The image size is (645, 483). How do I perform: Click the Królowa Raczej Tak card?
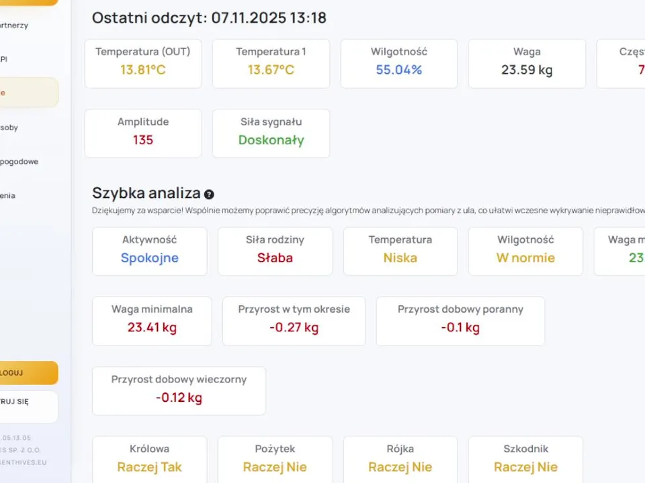click(x=149, y=460)
